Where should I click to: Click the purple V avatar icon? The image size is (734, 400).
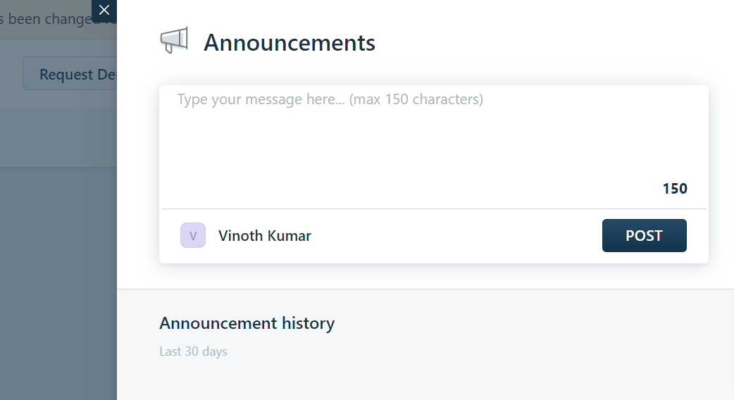(193, 235)
